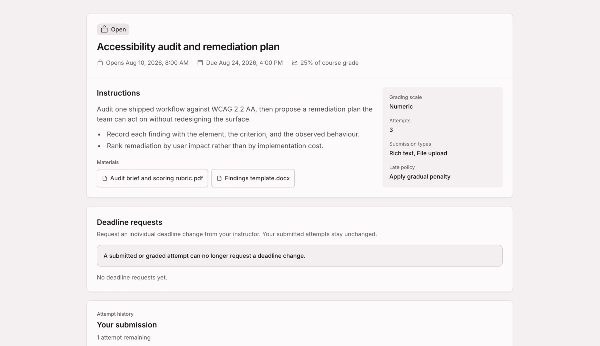The height and width of the screenshot is (346, 600).
Task: Click the text 25% of course grade
Action: pos(329,63)
